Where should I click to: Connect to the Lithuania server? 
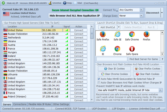[x=79, y=74]
